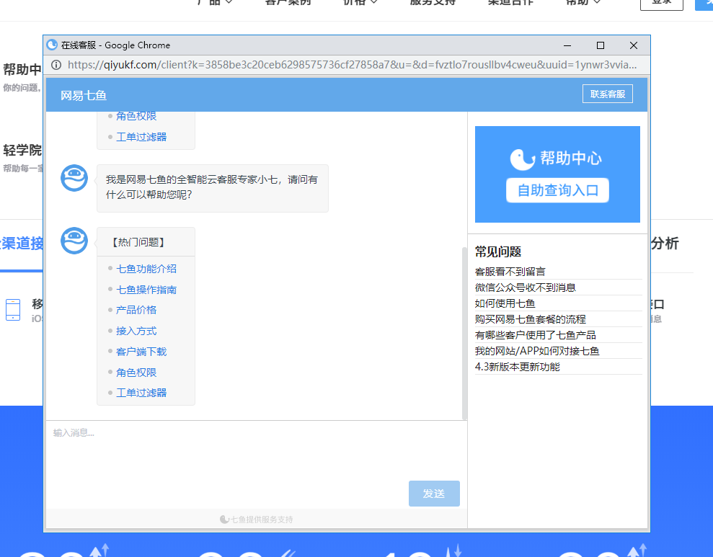This screenshot has height=557, width=713.
Task: Click the 帮助中心 banner image
Action: 557,174
